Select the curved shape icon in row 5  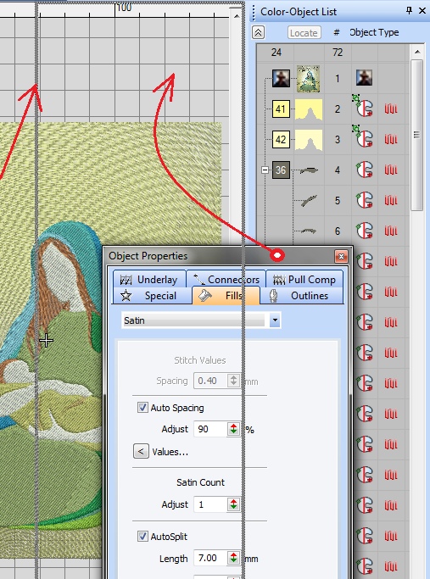pos(309,201)
